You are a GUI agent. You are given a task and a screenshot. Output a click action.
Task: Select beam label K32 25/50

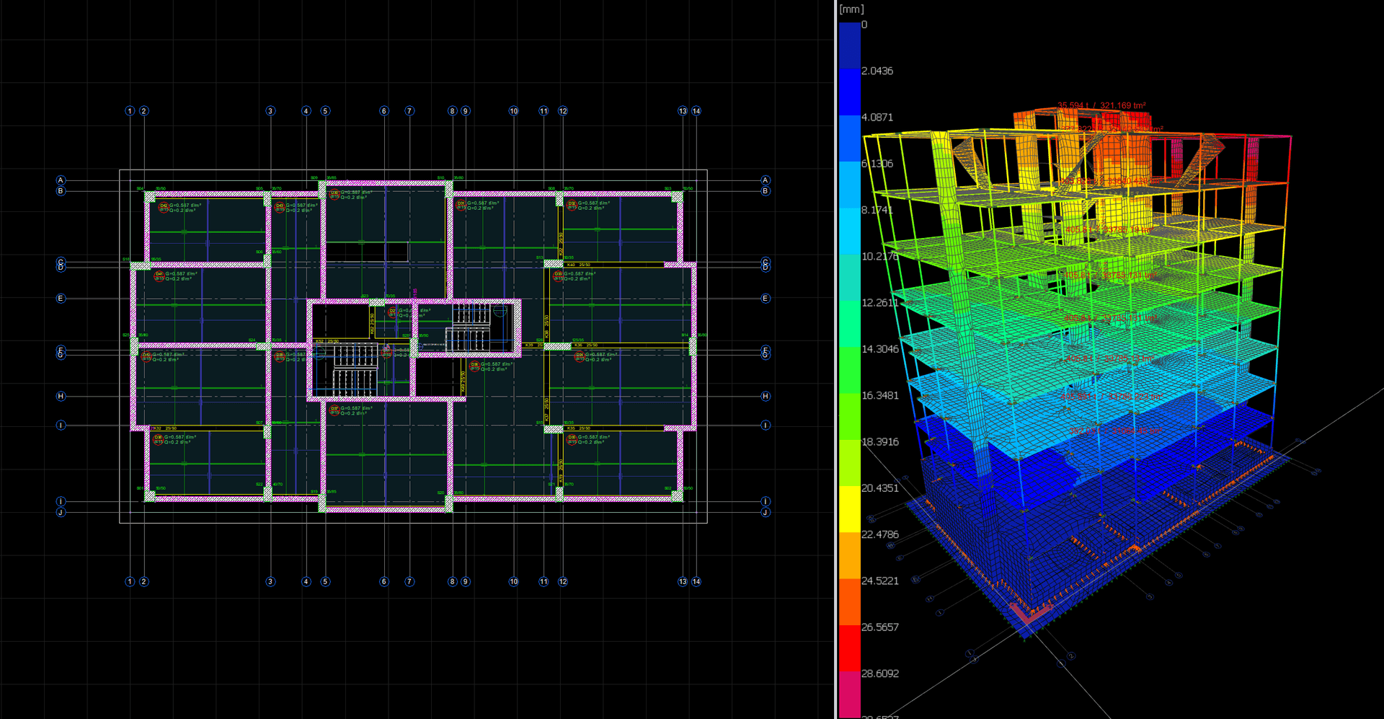pos(165,428)
